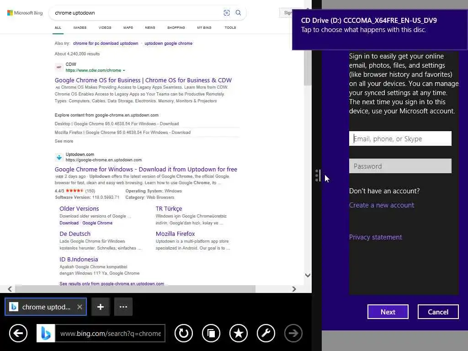Click the Password field
This screenshot has width=468, height=351.
point(400,166)
